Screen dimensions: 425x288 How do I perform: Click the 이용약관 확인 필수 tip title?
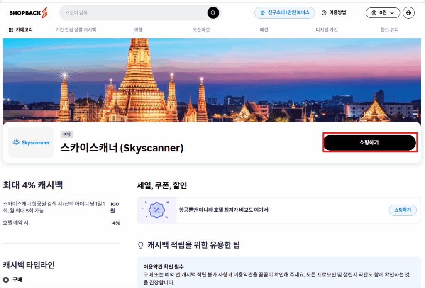(x=164, y=266)
